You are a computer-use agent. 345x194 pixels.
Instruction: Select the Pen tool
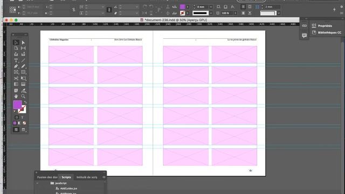pyautogui.click(x=16, y=66)
